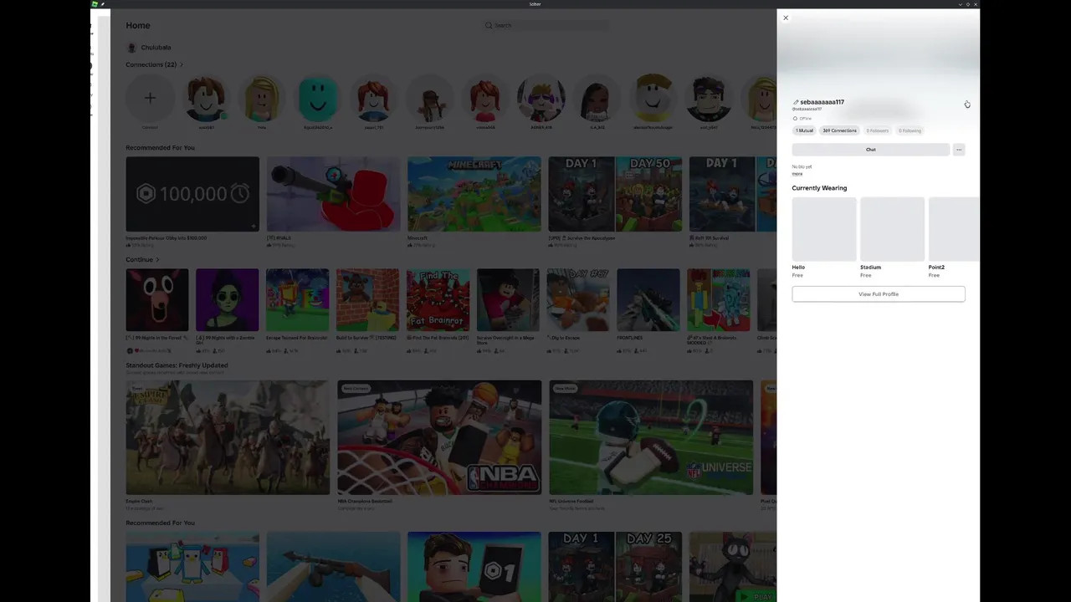The width and height of the screenshot is (1071, 602).
Task: Click the magnifier search icon
Action: click(x=489, y=25)
